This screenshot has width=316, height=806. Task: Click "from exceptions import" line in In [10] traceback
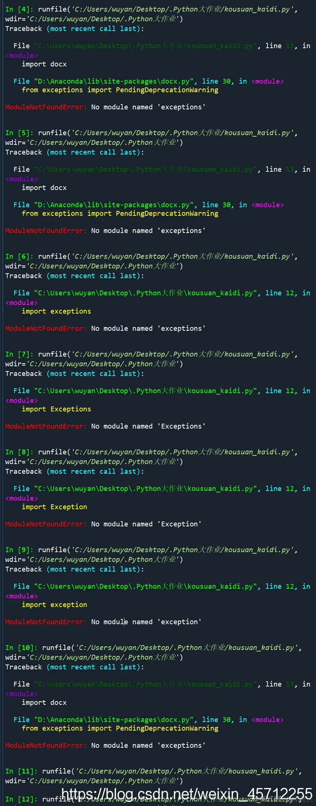(120, 728)
